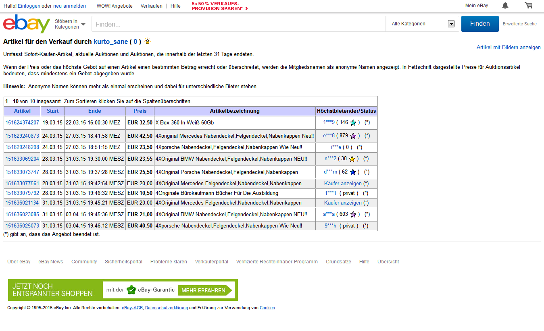The width and height of the screenshot is (544, 331).
Task: Open bidder e***8 profile
Action: pyautogui.click(x=329, y=136)
